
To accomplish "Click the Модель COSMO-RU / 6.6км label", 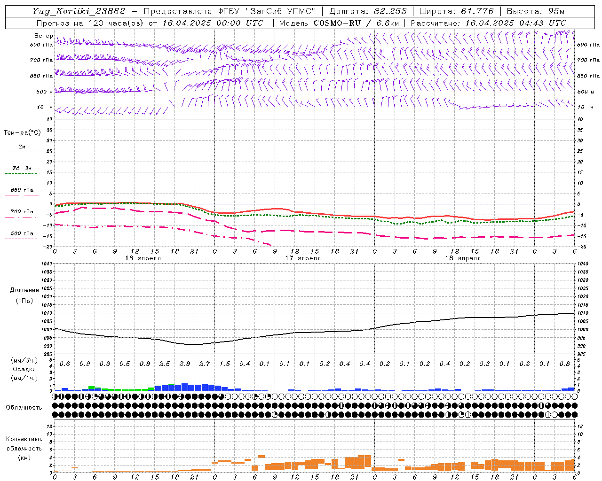I will point(339,23).
